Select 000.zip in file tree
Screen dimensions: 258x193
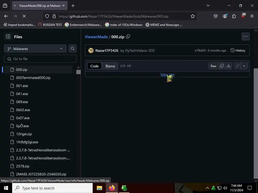point(22,70)
